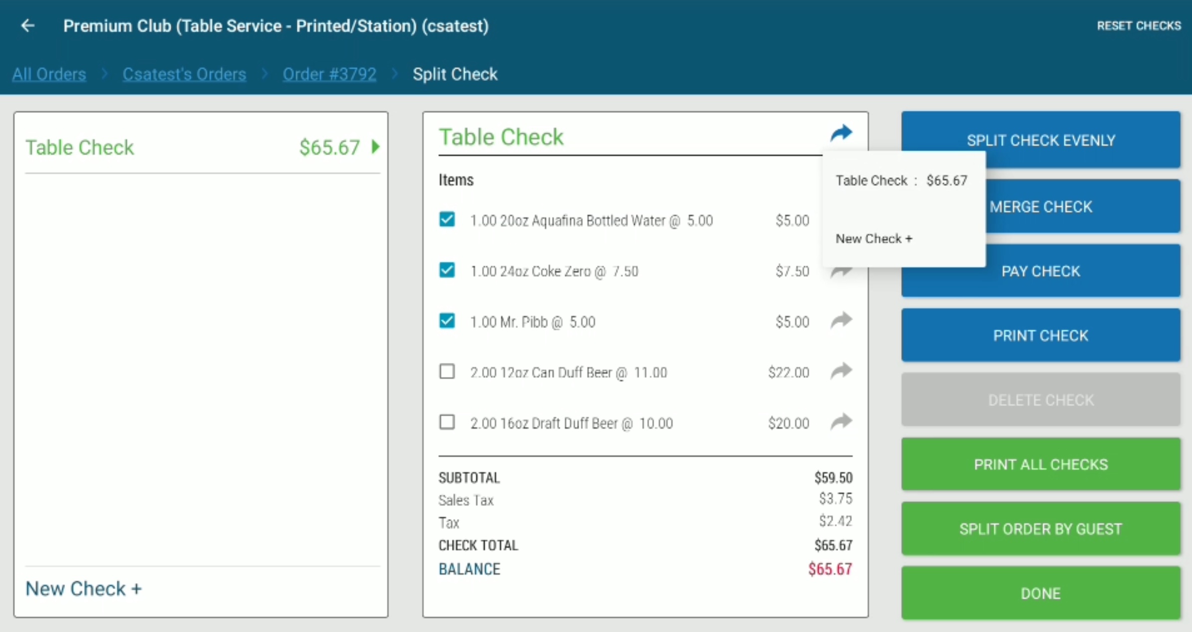Click Print All Checks button
This screenshot has width=1192, height=632.
click(x=1041, y=464)
